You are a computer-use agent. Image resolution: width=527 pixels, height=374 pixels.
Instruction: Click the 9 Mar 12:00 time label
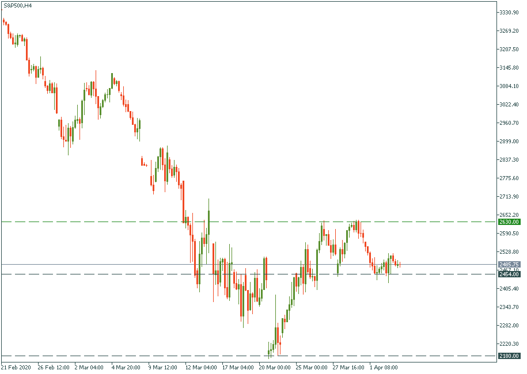163,367
